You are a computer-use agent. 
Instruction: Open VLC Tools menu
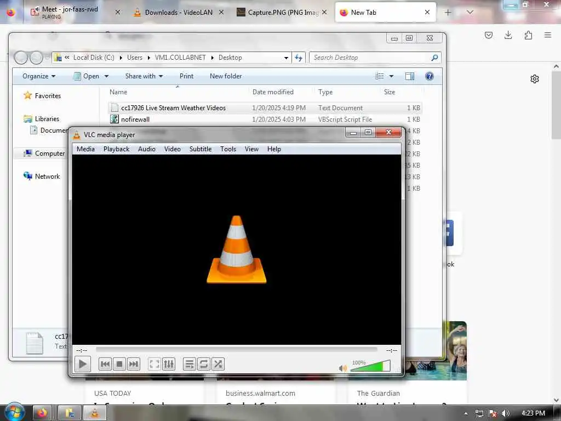(228, 149)
